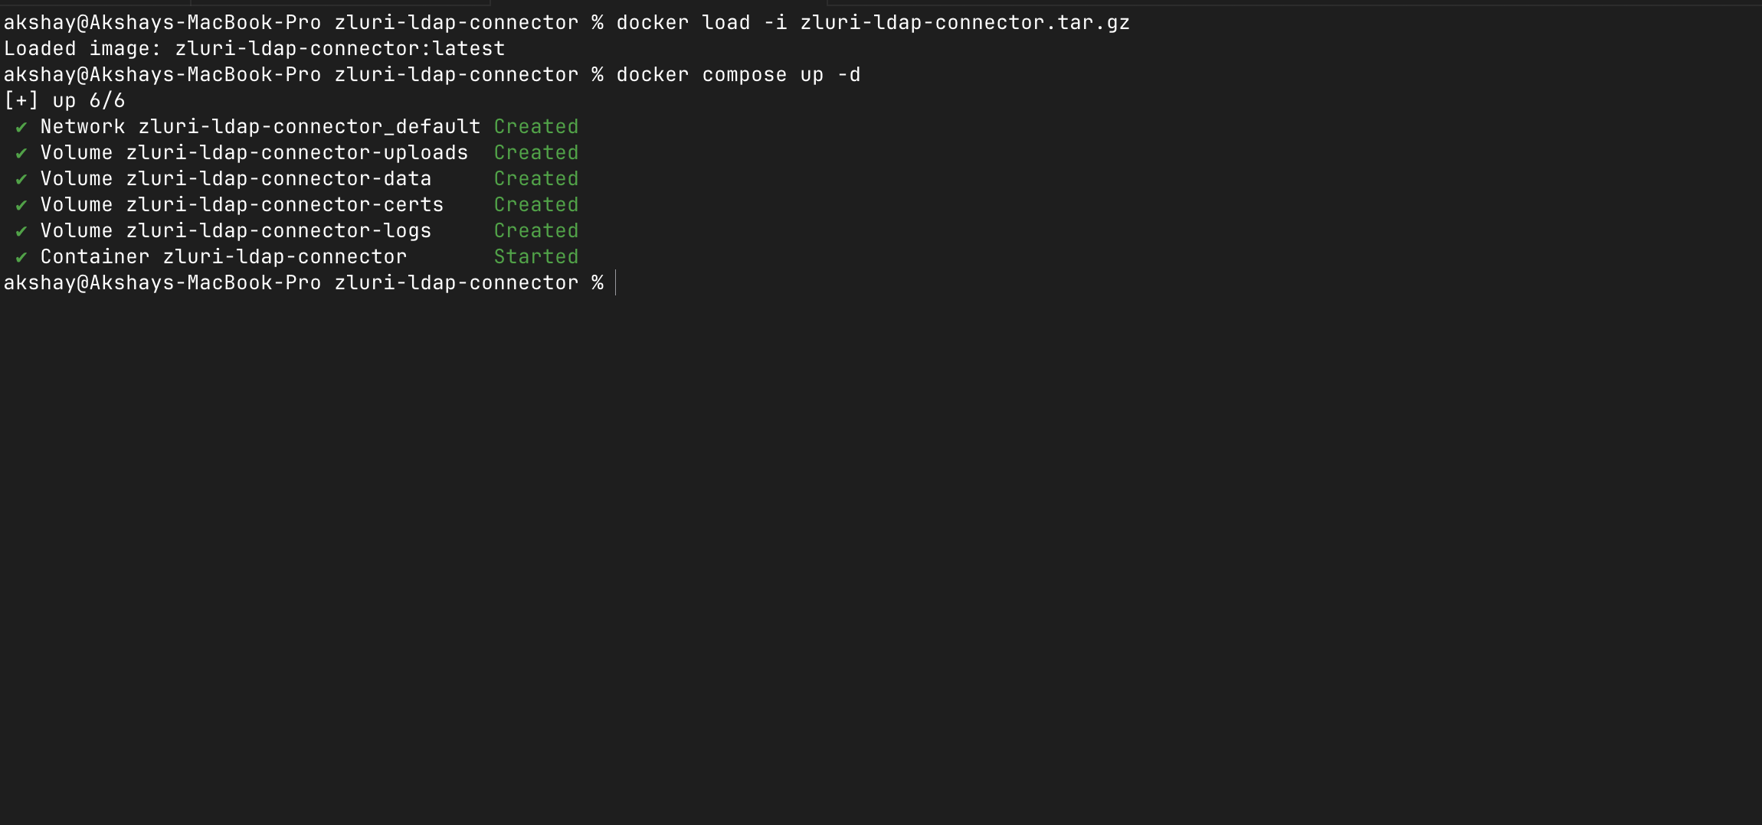Screen dimensions: 1762x825
Task: Click the checkmark beside Volume zluri-ldap-connector-data
Action: coord(21,179)
